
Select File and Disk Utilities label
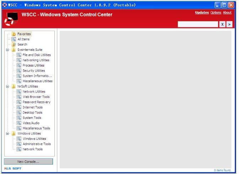37,55
